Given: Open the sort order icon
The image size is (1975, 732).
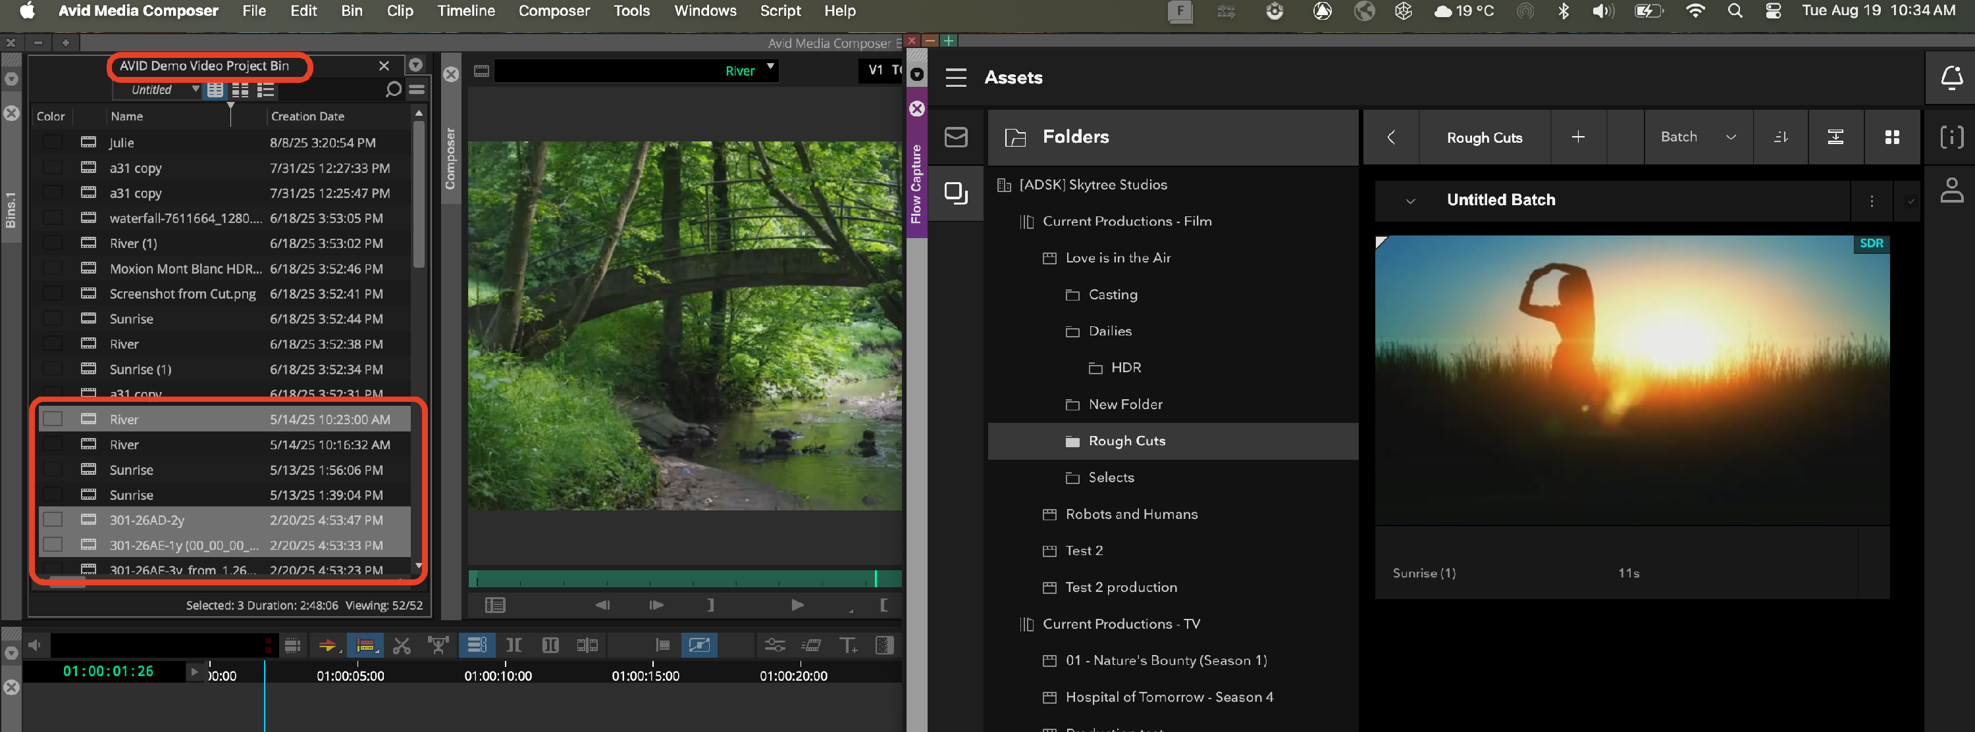Looking at the screenshot, I should coord(1781,137).
